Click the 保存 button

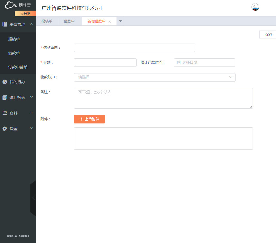click(268, 34)
